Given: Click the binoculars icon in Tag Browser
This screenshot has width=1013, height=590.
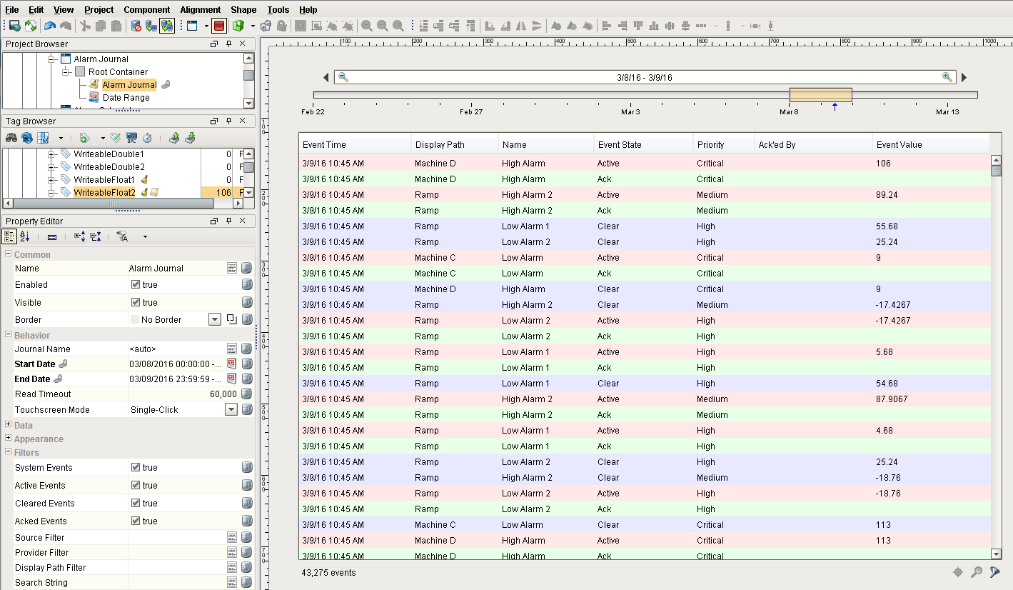Looking at the screenshot, I should tap(11, 137).
